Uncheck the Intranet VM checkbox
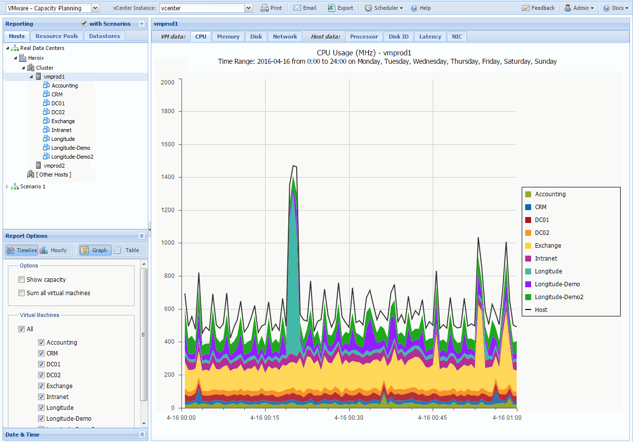633x442 pixels. [x=41, y=397]
